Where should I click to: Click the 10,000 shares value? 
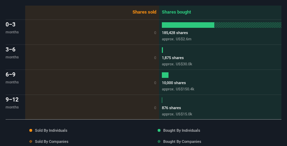[174, 83]
